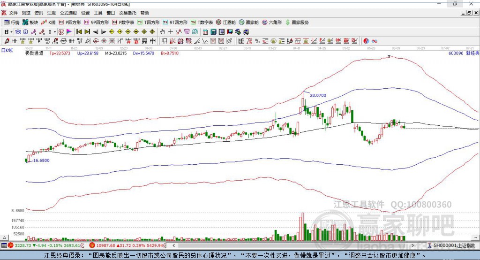Click the 603096 新经典 stock label
The height and width of the screenshot is (260, 480).
pyautogui.click(x=464, y=53)
